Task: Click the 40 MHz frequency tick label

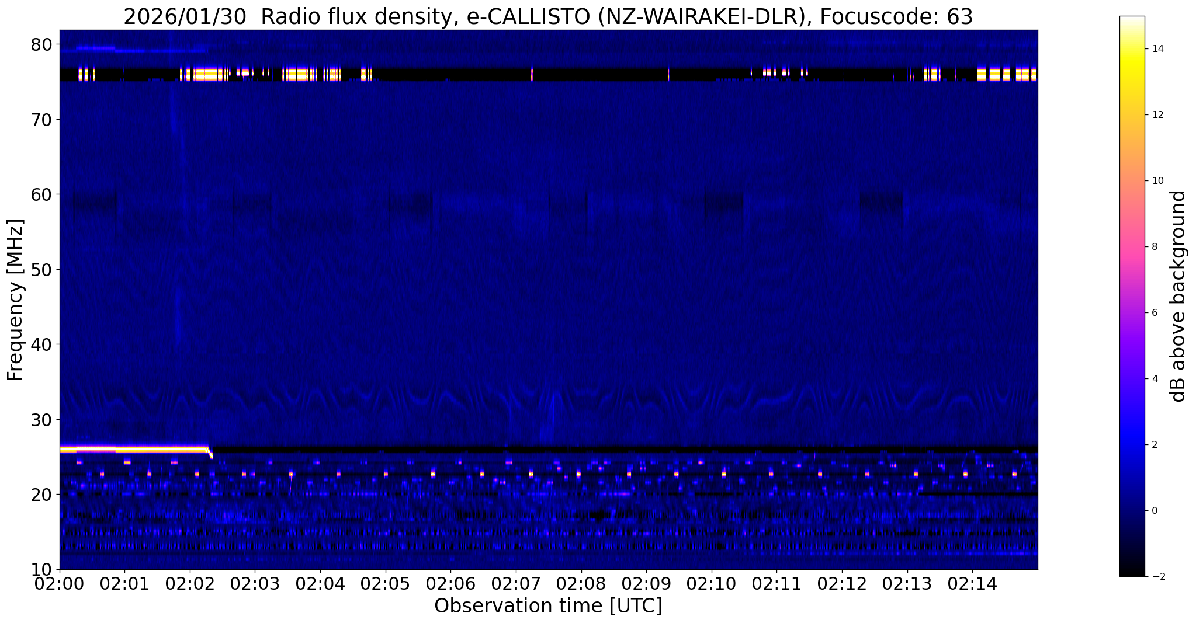Action: tap(41, 344)
